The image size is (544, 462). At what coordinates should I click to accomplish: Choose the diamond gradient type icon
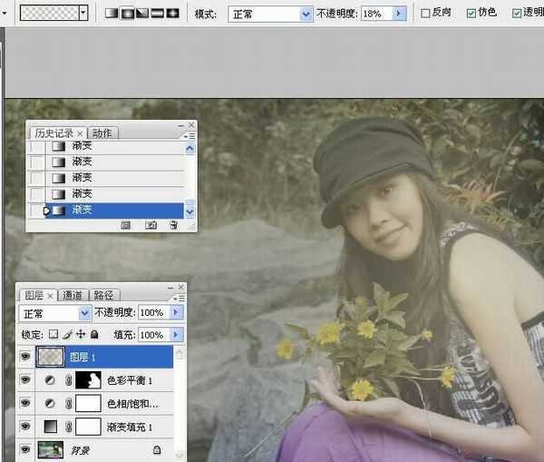173,14
